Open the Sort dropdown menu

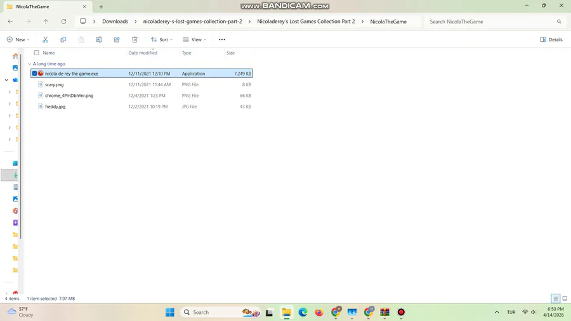coord(162,40)
